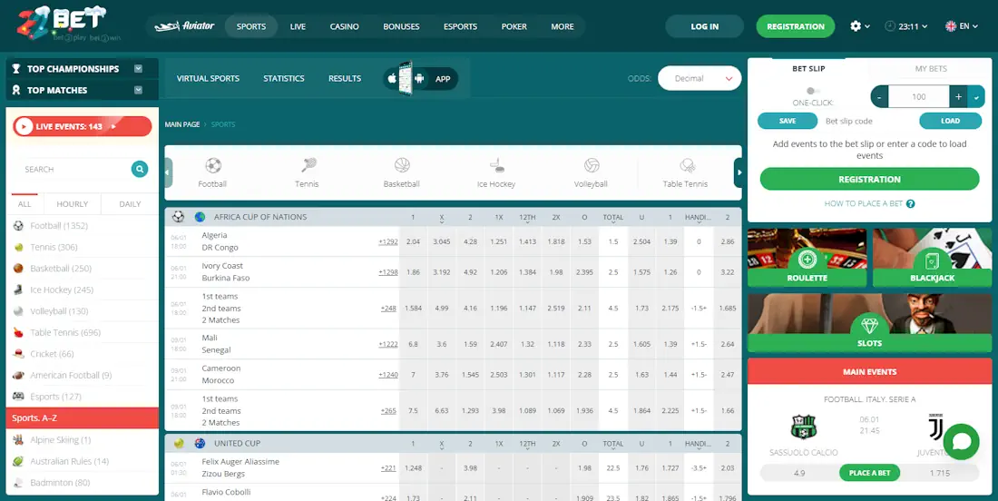Open the stake preset dropdown arrow
Viewport: 998px width, 501px height.
click(976, 97)
